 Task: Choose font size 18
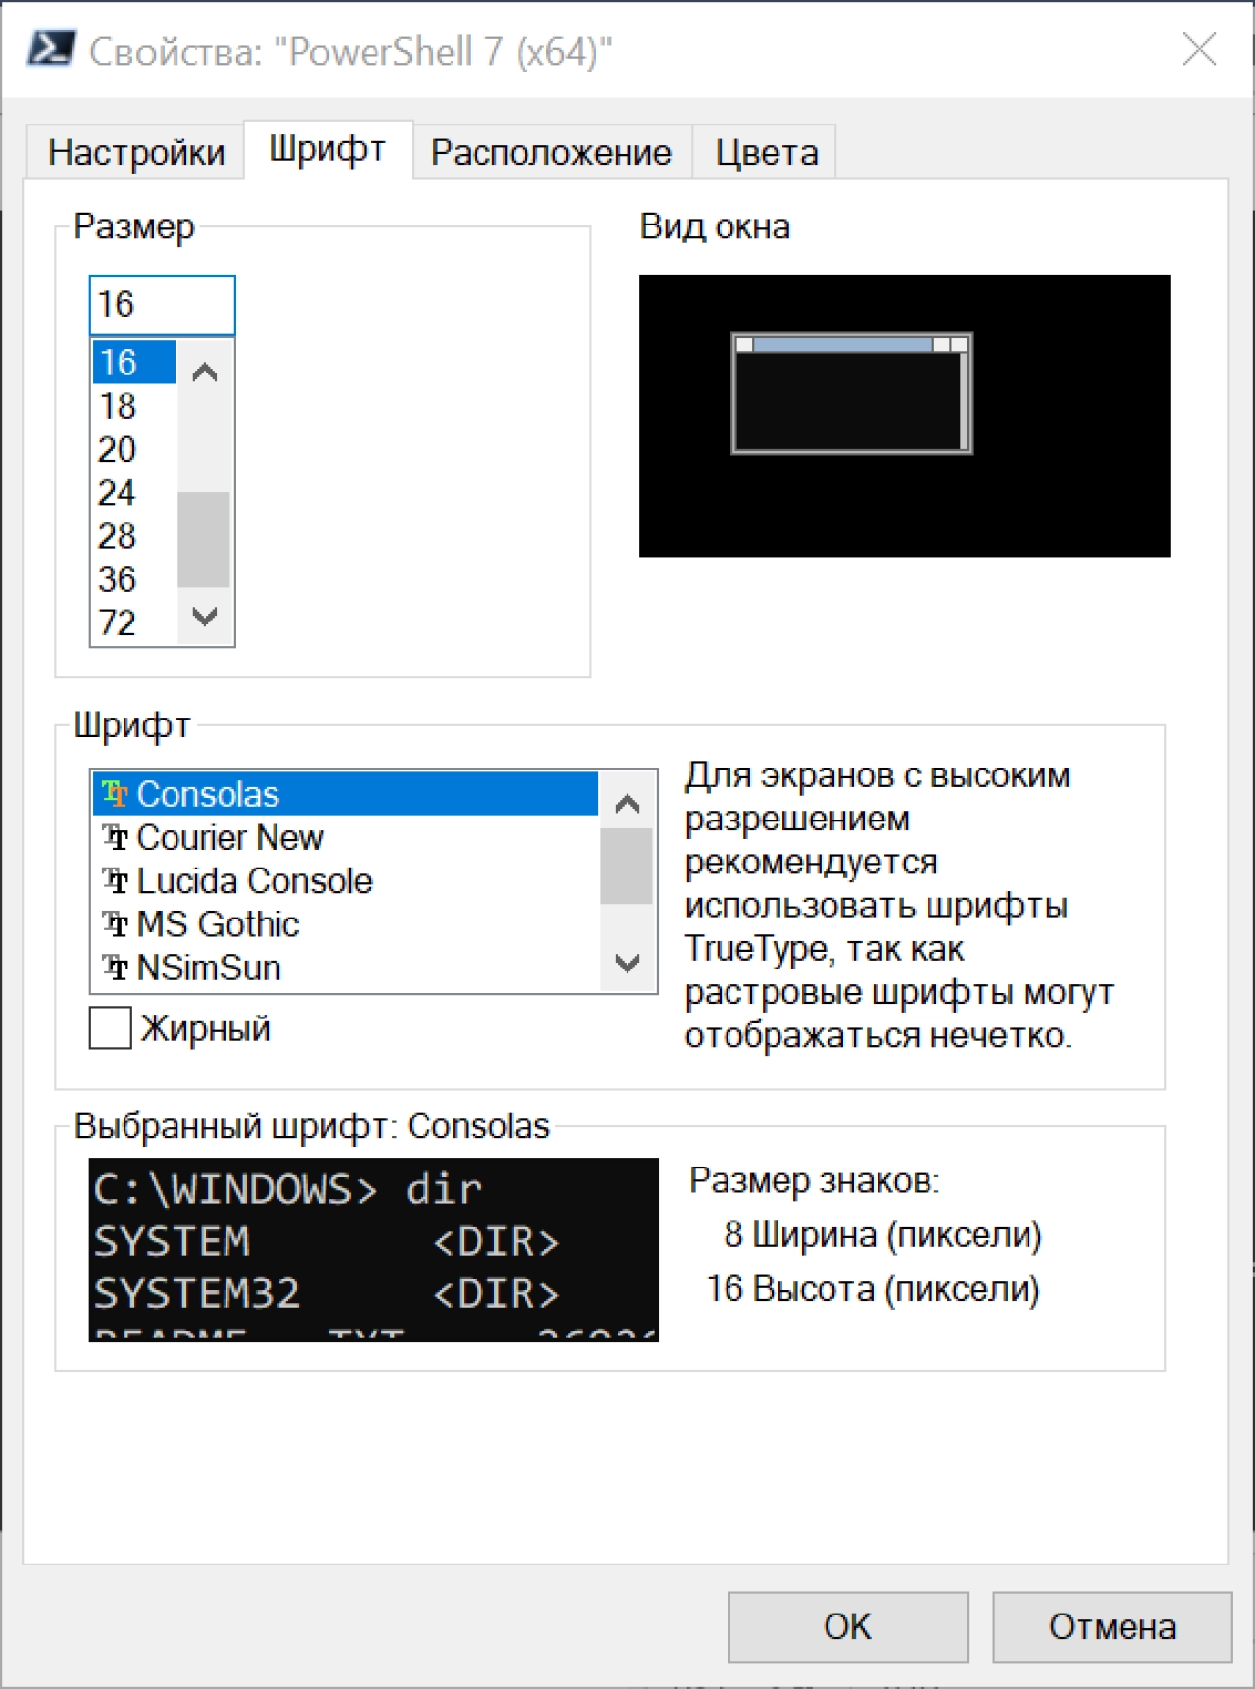click(133, 406)
